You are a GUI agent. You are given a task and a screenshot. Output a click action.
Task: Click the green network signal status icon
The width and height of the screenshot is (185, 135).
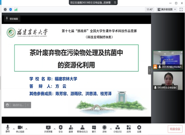click(16, 9)
